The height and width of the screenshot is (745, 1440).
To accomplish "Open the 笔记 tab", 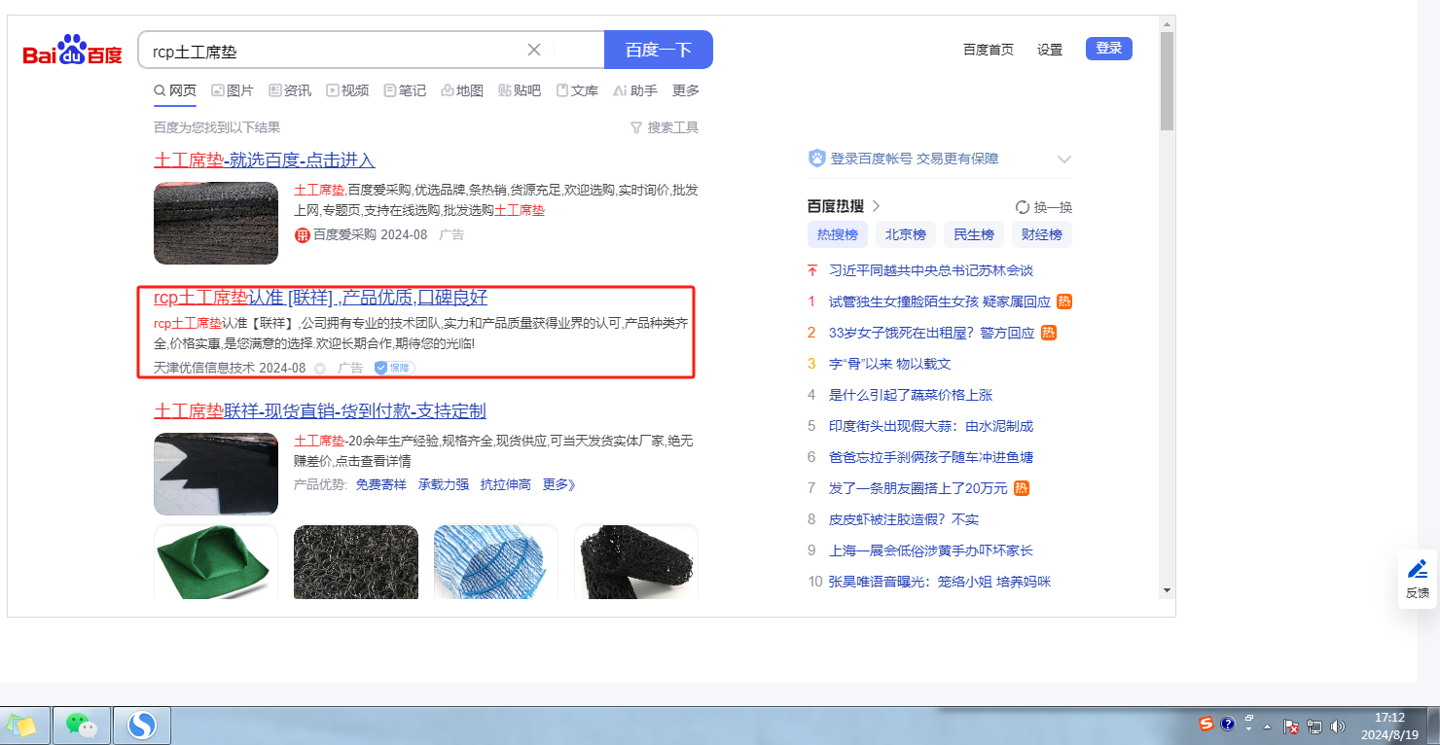I will click(x=405, y=90).
